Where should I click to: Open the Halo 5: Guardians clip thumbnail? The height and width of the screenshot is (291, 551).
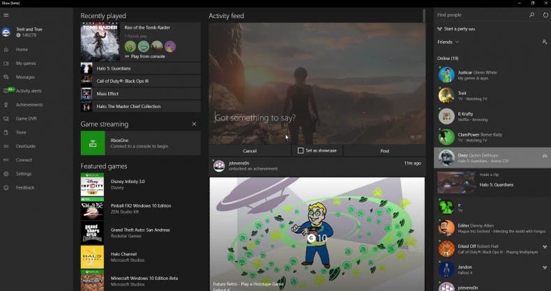456,182
